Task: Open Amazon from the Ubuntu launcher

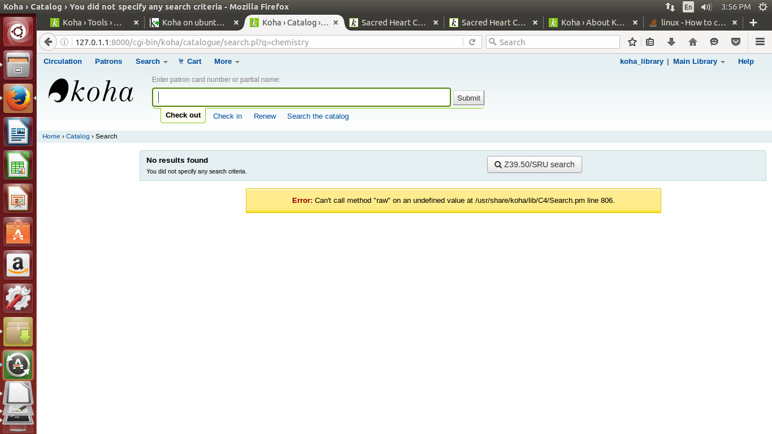Action: click(x=18, y=265)
